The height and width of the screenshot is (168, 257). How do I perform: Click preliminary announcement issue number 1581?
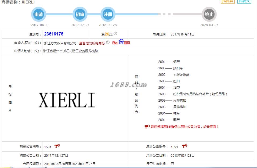coord(48,147)
